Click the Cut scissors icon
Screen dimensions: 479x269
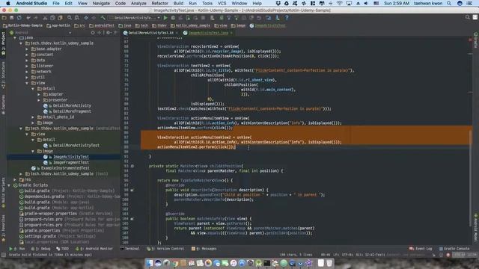tap(45, 18)
